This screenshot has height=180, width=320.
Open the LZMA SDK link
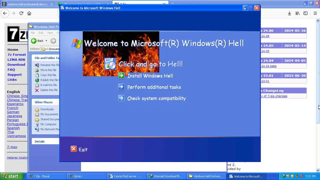16,59
